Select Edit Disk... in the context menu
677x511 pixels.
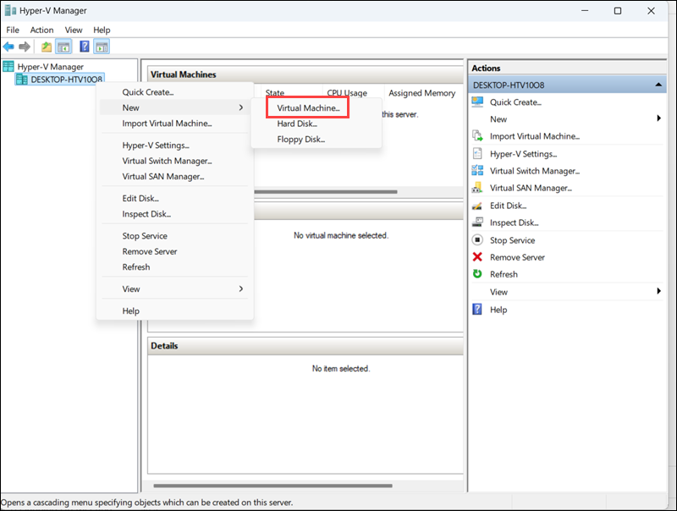pos(140,199)
